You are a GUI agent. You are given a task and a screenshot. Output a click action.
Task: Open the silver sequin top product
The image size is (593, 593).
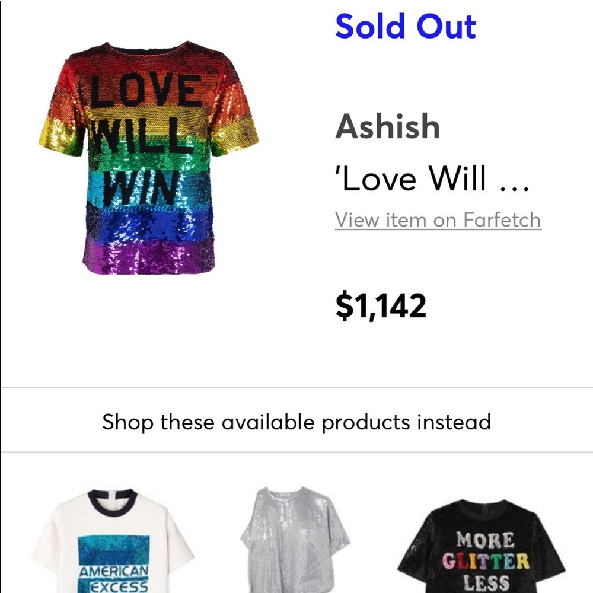tap(295, 540)
